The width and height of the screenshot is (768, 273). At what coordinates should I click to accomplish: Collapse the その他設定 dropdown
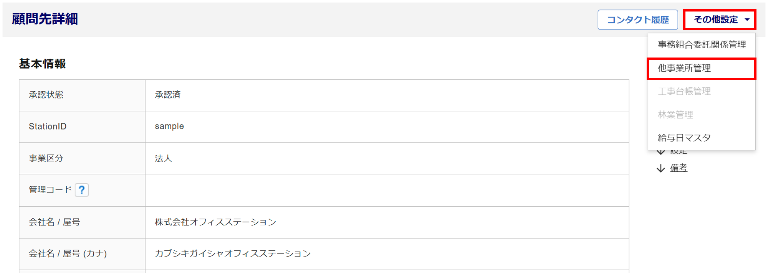coord(720,20)
